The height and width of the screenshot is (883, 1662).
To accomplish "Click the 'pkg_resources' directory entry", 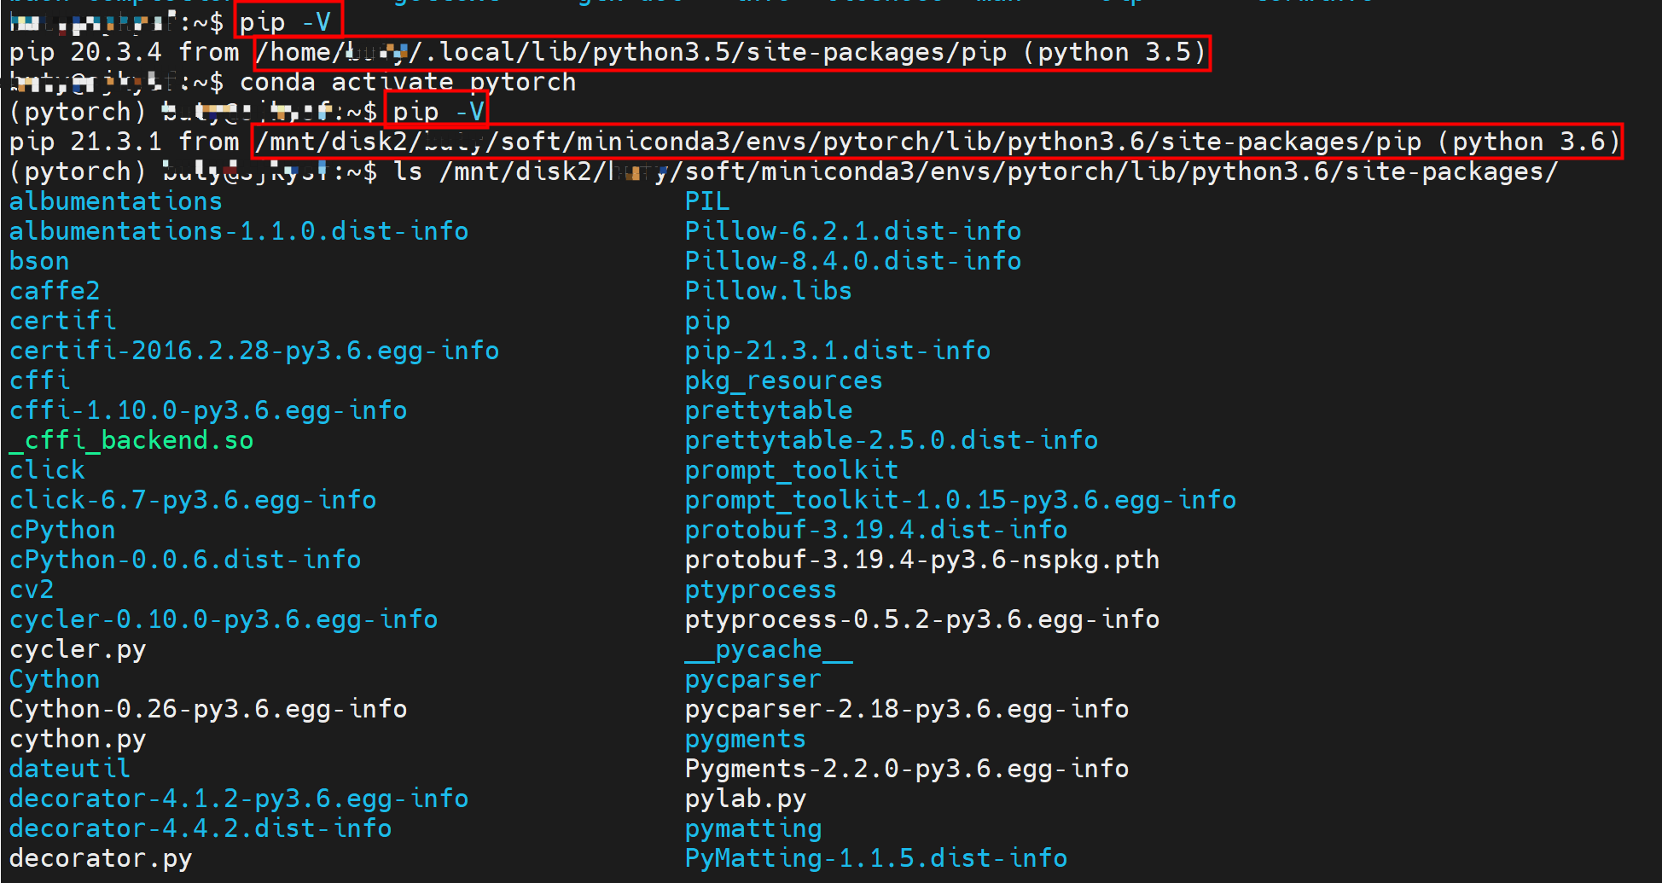I will click(x=784, y=381).
